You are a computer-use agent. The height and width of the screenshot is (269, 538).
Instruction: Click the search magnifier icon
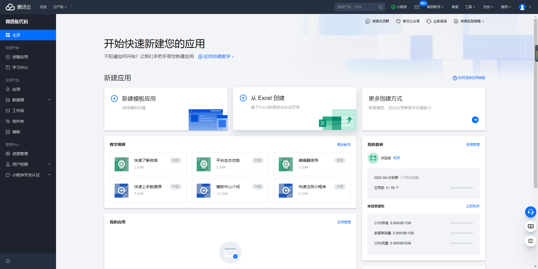(380, 7)
